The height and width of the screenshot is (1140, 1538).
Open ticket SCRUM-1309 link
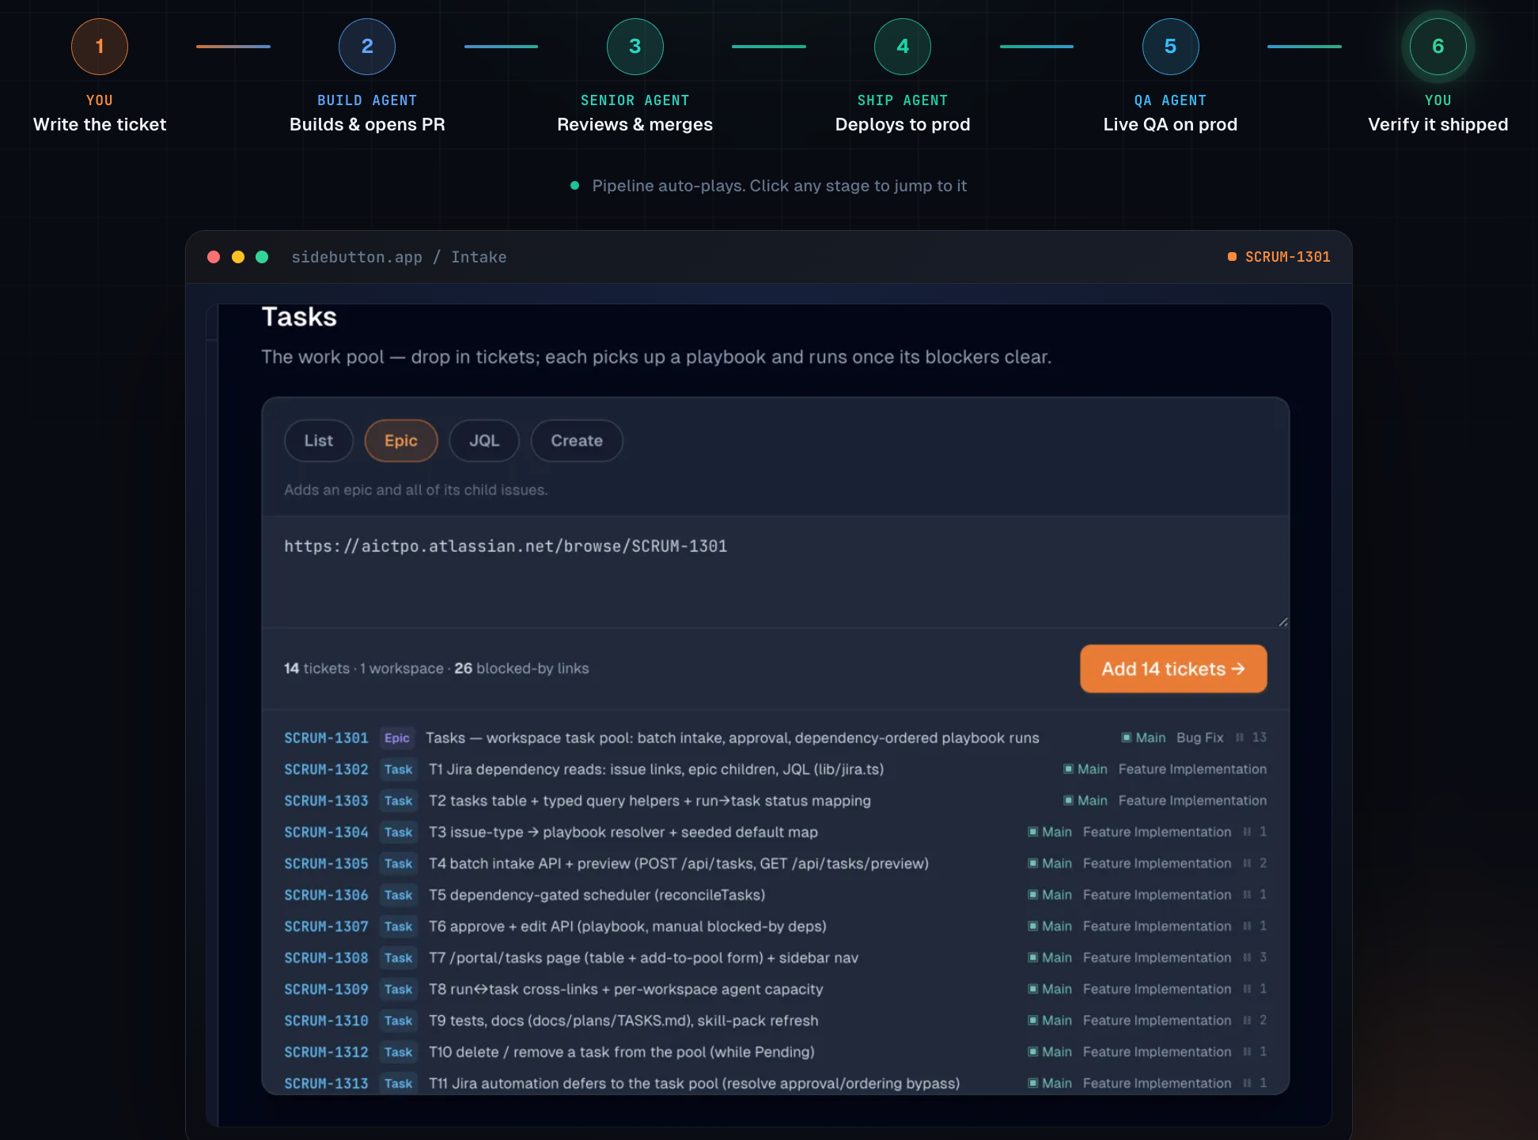(x=327, y=989)
